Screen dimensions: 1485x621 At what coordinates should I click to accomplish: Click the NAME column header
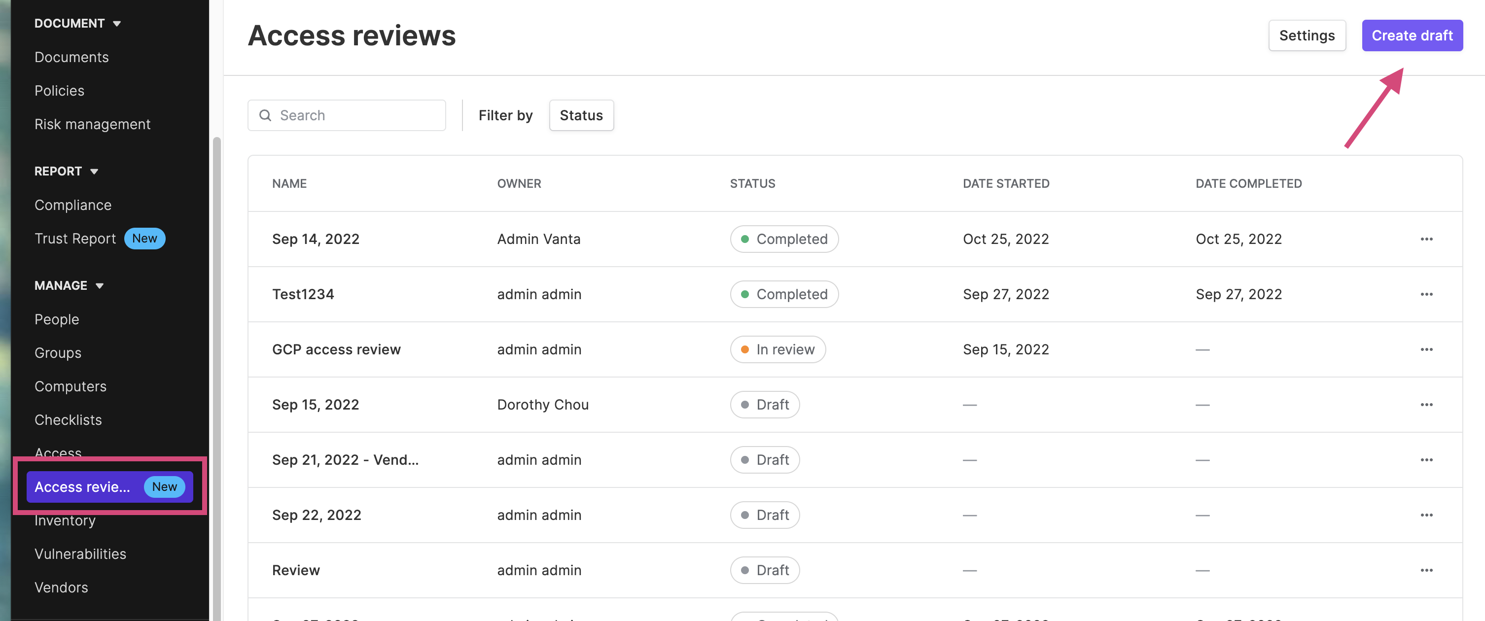click(x=289, y=183)
